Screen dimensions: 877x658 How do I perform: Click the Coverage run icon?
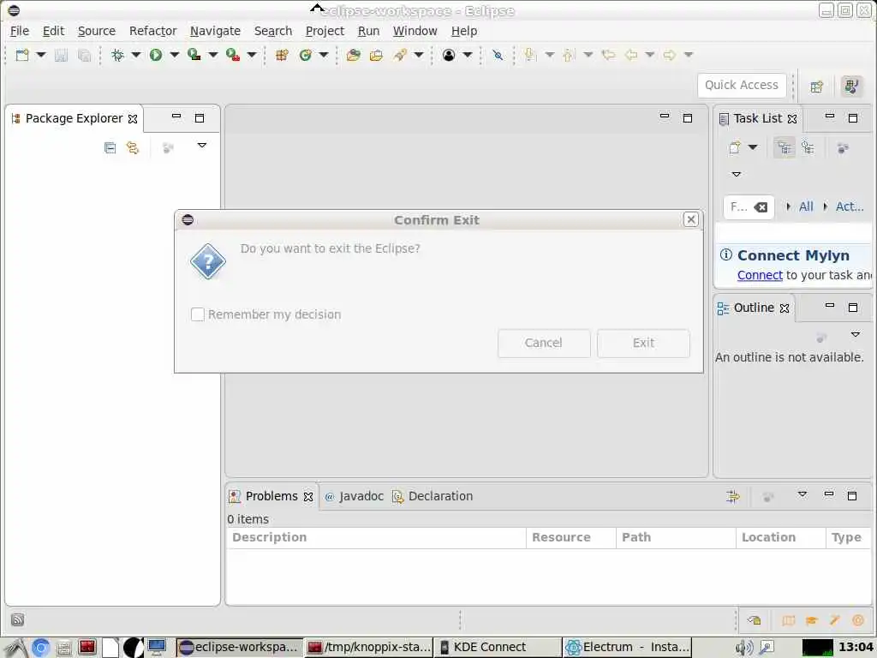tap(194, 55)
